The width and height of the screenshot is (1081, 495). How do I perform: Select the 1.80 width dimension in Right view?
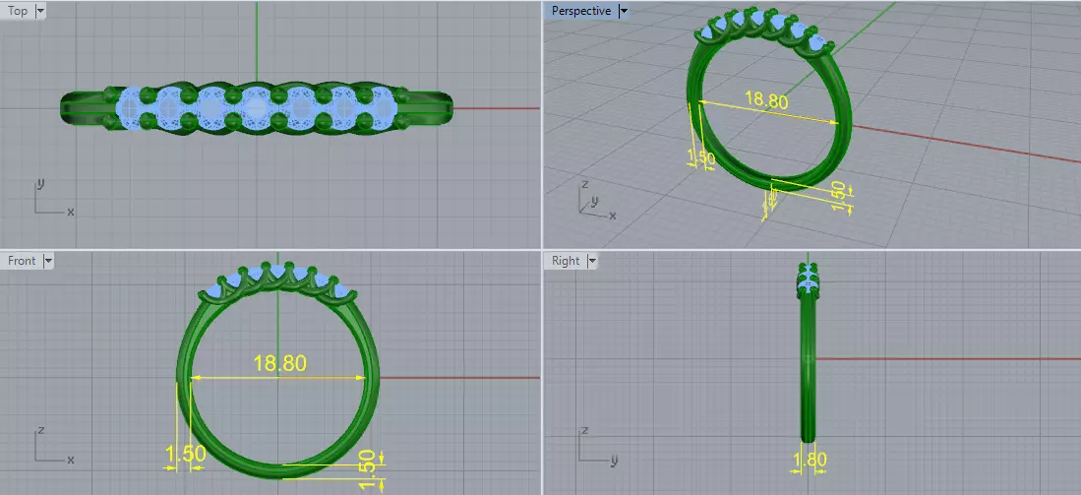[811, 460]
